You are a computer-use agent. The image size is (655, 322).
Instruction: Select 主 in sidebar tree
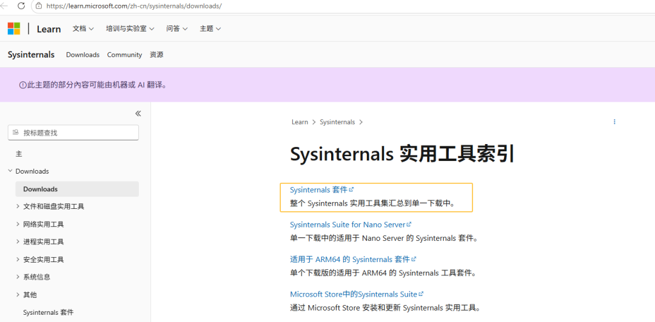point(19,154)
